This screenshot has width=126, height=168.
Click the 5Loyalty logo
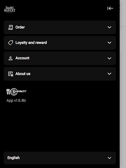click(x=16, y=92)
